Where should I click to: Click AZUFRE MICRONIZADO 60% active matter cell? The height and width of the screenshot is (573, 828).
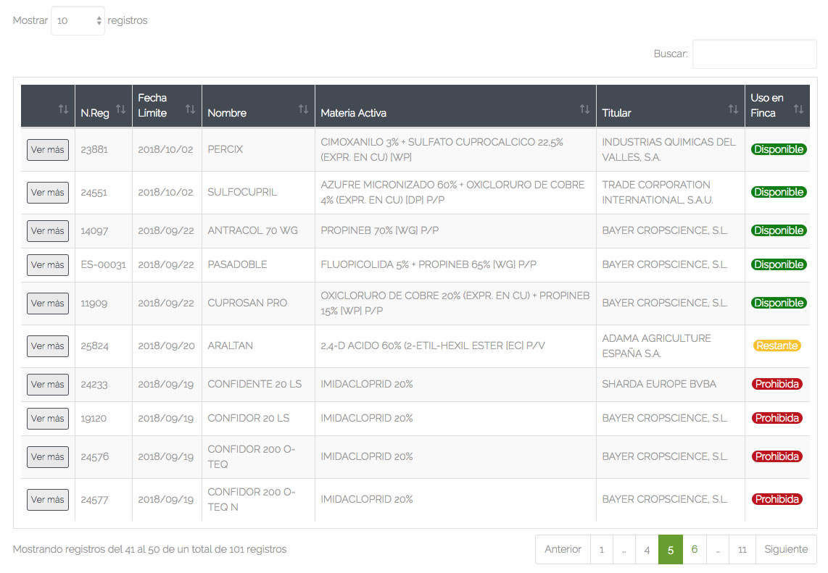[452, 192]
